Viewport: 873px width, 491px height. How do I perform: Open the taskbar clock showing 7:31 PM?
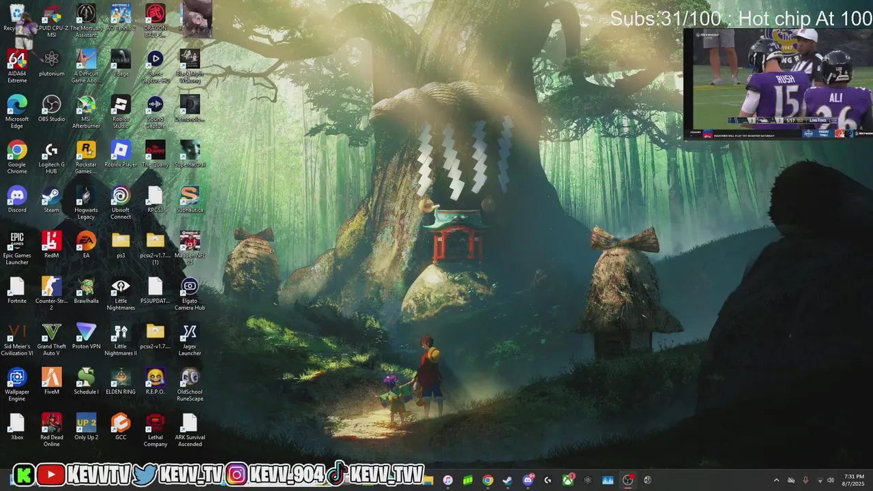pyautogui.click(x=854, y=480)
